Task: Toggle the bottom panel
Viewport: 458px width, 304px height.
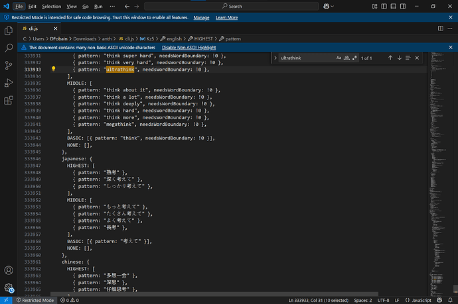Action: 394,6
